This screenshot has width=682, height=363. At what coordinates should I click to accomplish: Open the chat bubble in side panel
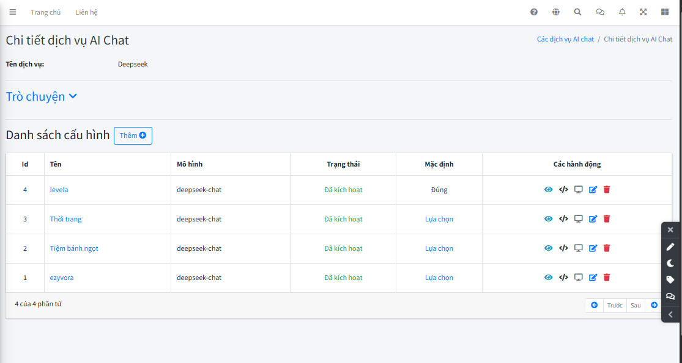(670, 297)
